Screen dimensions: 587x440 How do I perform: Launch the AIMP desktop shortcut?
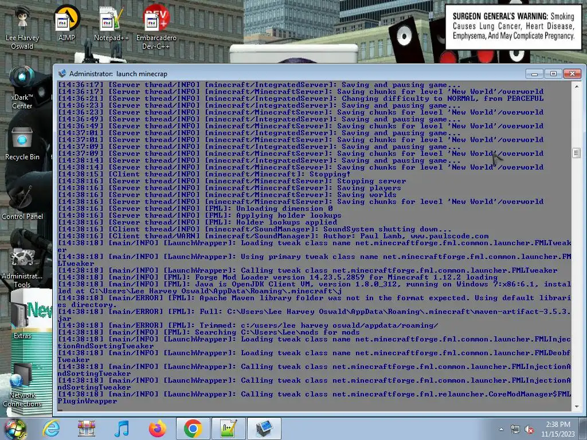(66, 22)
